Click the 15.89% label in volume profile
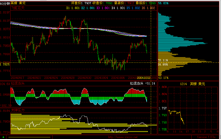This screenshot has height=139, width=221. pyautogui.click(x=163, y=65)
